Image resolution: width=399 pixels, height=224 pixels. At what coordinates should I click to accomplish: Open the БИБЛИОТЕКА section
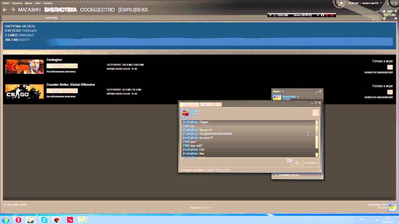pos(60,10)
